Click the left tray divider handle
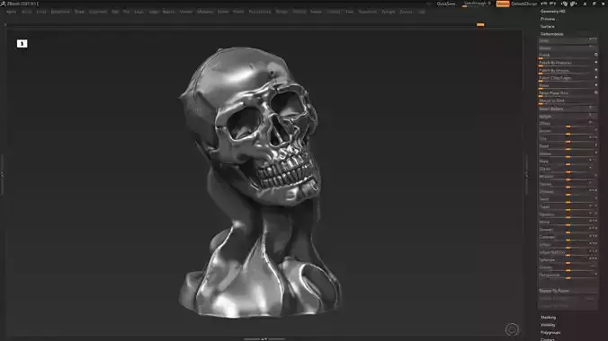The height and width of the screenshot is (341, 608). pyautogui.click(x=2, y=175)
